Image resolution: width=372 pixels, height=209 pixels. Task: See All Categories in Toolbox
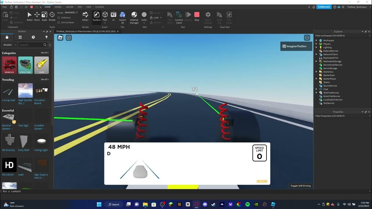(45, 53)
